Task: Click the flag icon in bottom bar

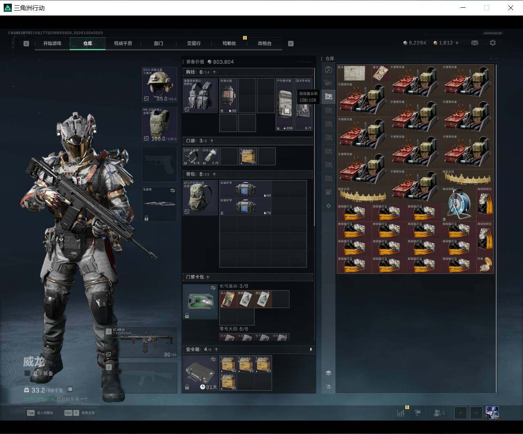Action: (418, 413)
